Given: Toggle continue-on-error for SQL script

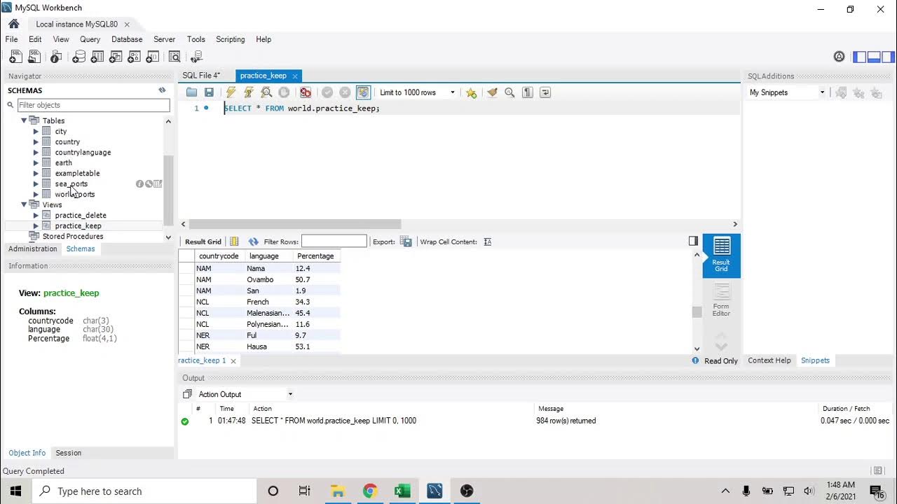Looking at the screenshot, I should [x=306, y=92].
